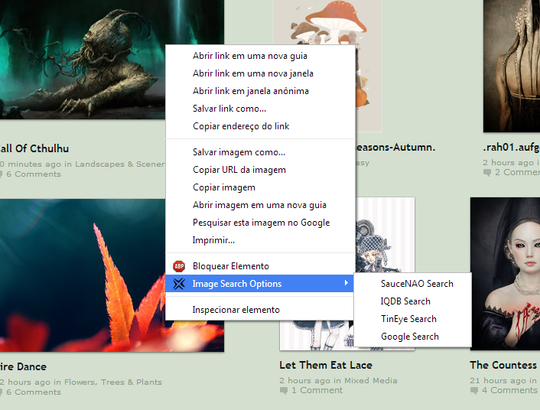Select Salvar link como...
The height and width of the screenshot is (410, 540).
(x=260, y=109)
